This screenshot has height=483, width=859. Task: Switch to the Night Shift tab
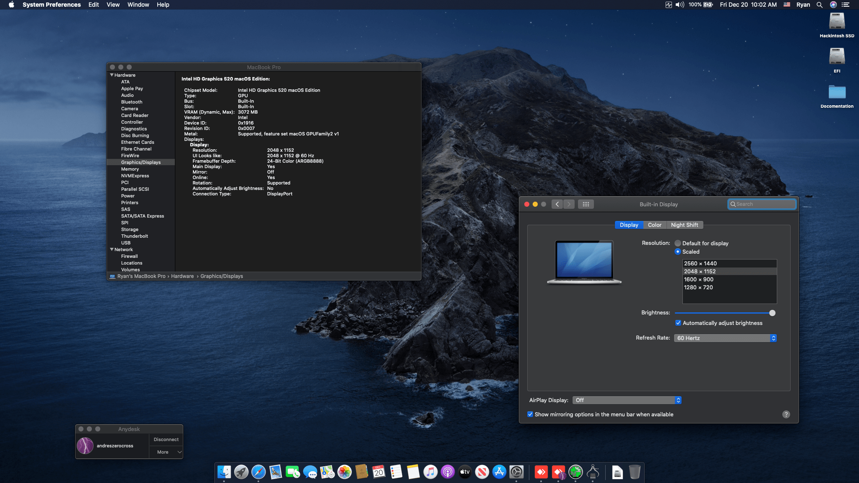coord(685,225)
